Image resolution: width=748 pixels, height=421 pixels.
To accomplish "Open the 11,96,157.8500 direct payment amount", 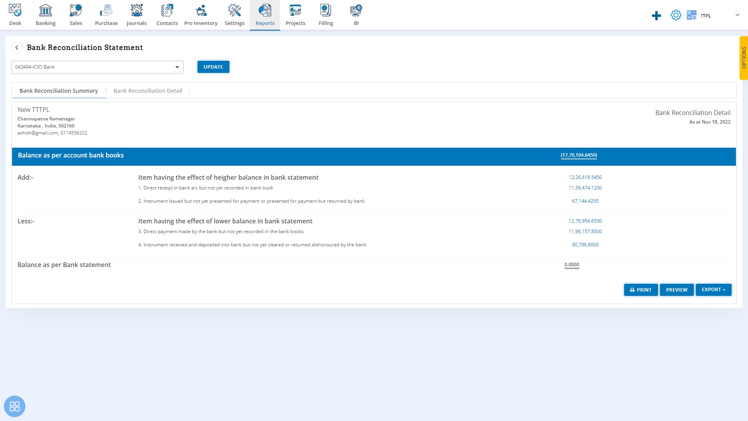I will click(x=585, y=232).
